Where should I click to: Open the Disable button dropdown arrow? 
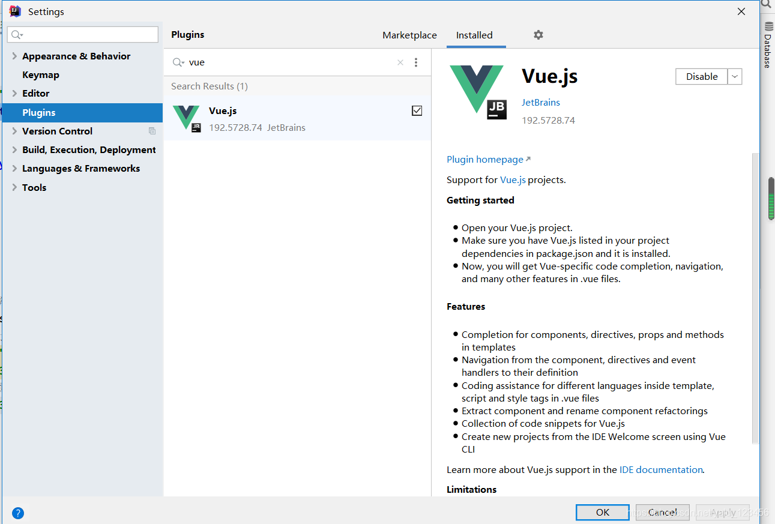[x=735, y=77]
